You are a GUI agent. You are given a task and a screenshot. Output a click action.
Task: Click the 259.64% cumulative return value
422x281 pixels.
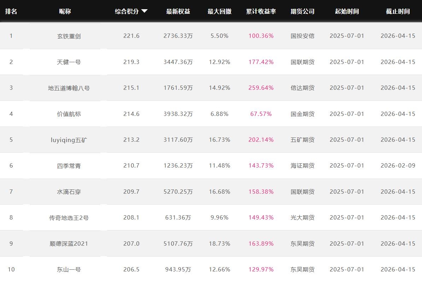click(261, 88)
